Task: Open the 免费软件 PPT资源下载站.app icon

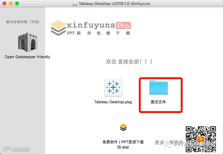Action: click(123, 127)
